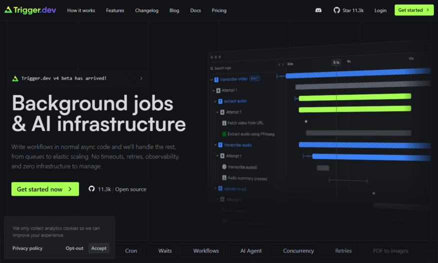Click the triangle icon in the v4 beta banner
This screenshot has height=263, width=438.
pos(15,79)
